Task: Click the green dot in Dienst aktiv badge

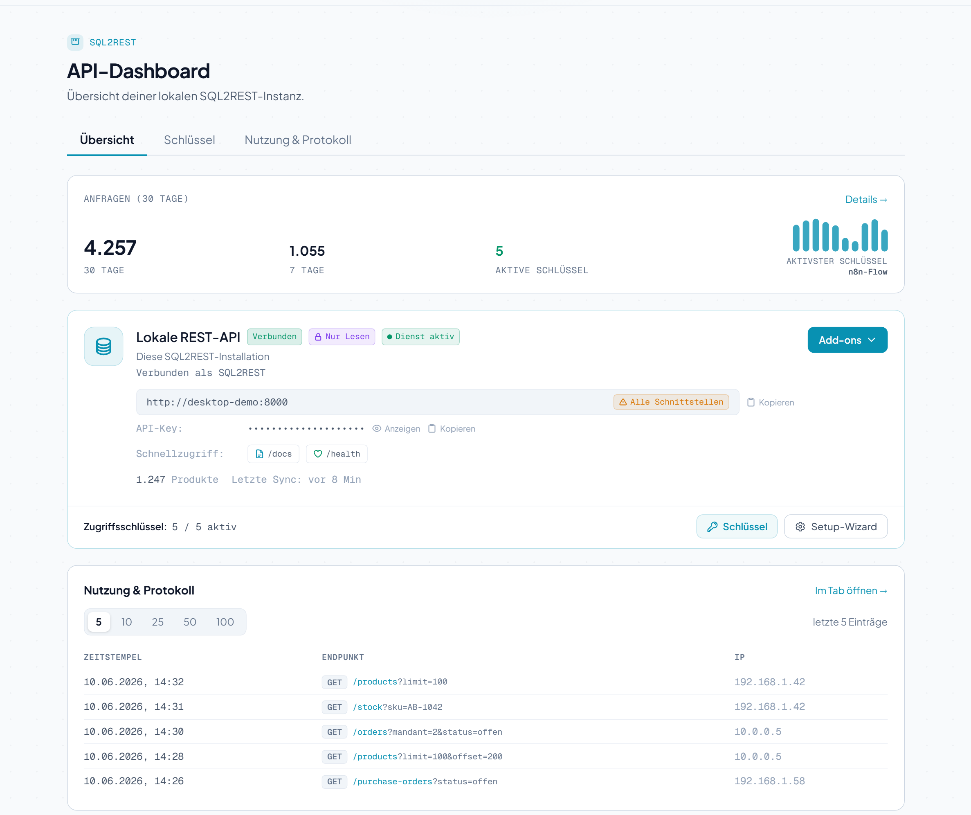Action: tap(390, 337)
